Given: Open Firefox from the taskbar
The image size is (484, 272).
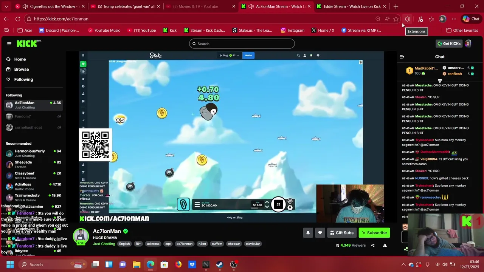Looking at the screenshot, I should (x=178, y=264).
